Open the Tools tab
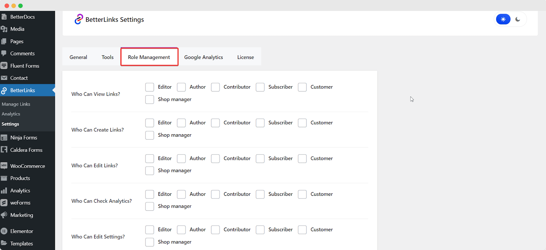The height and width of the screenshot is (250, 546). (x=107, y=57)
